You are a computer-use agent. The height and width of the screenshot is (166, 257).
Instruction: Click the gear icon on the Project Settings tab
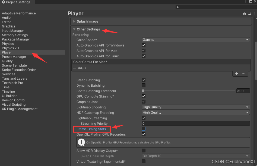(3, 2)
